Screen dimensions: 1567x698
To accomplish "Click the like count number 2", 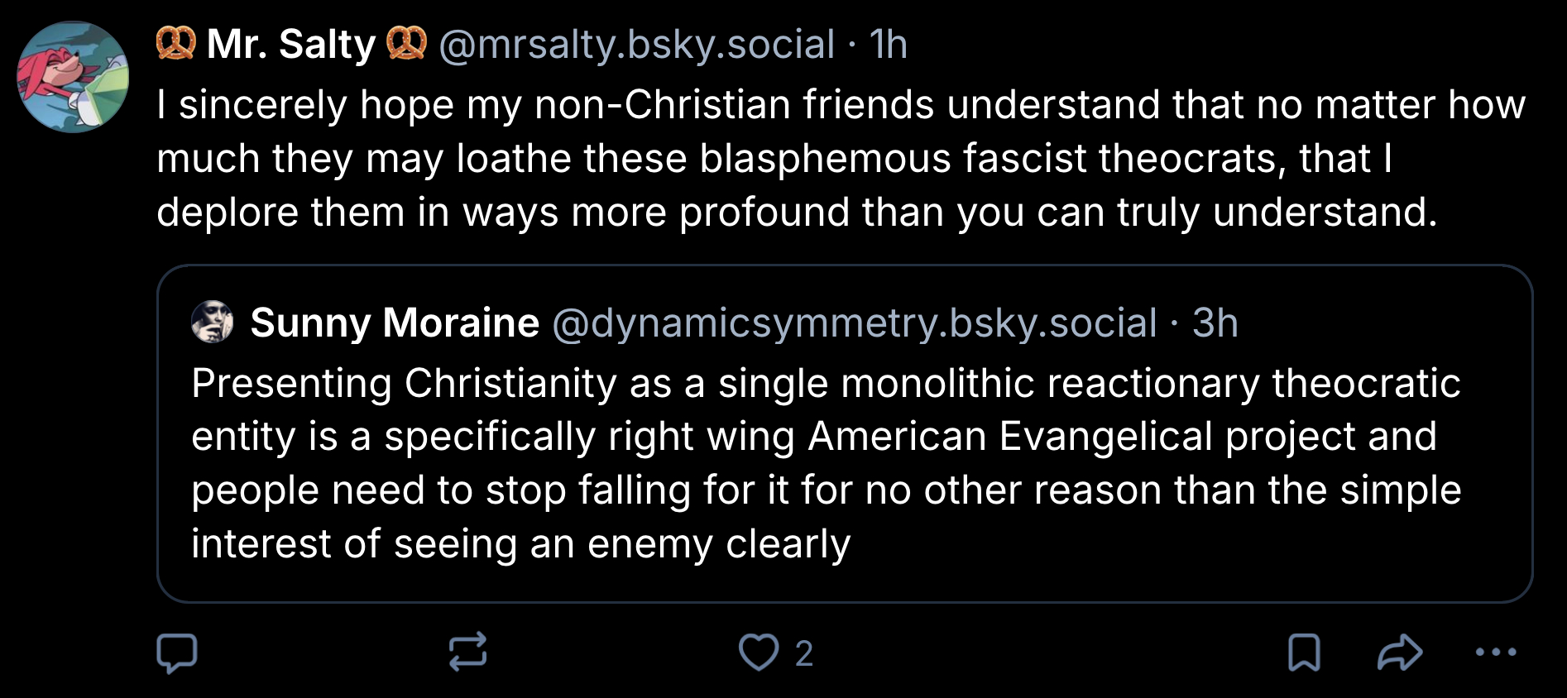I will pos(804,653).
